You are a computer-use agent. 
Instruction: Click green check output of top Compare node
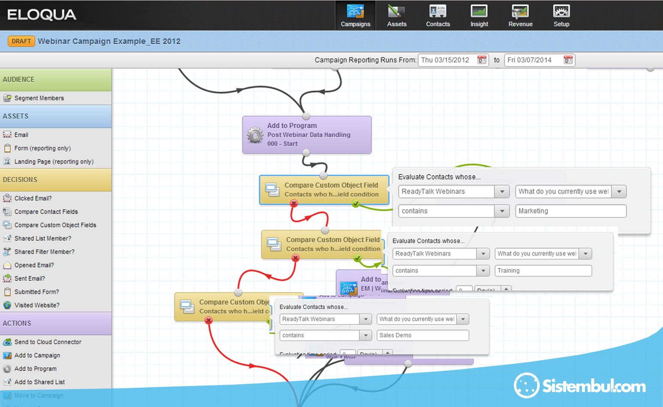pos(356,204)
